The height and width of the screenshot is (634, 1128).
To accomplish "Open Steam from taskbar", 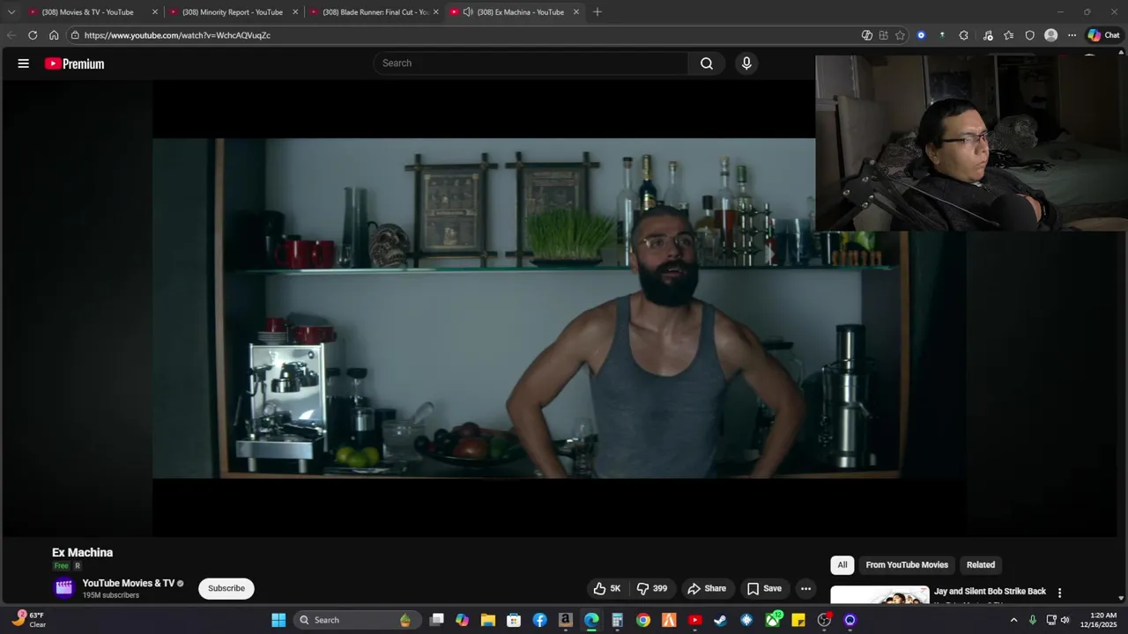I will pyautogui.click(x=720, y=620).
